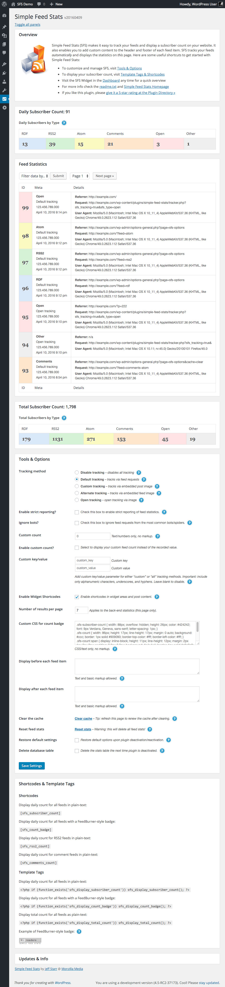225x987 pixels.
Task: Open Appearance brush sidebar icon
Action: click(4, 64)
